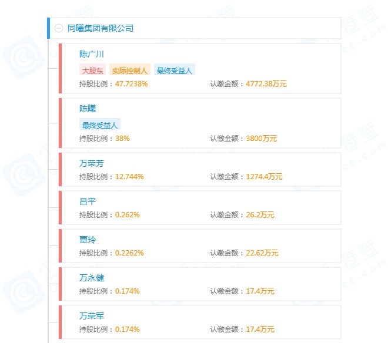This screenshot has width=388, height=343.
Task: Click the orange 实际控制人 tag
Action: click(x=130, y=70)
